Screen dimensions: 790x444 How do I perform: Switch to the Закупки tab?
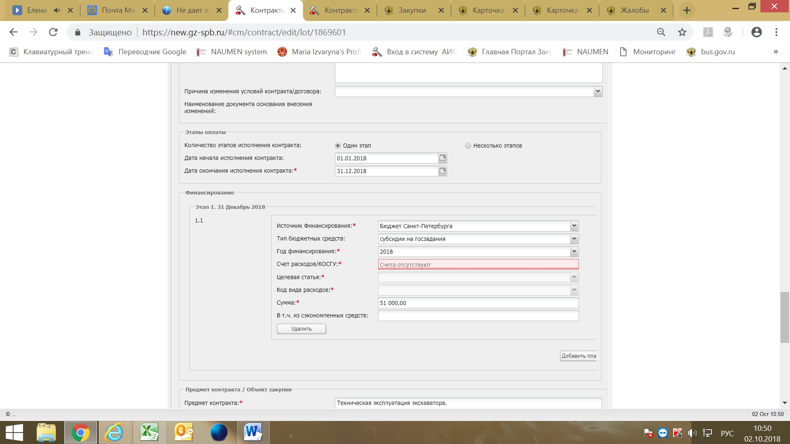(x=411, y=10)
